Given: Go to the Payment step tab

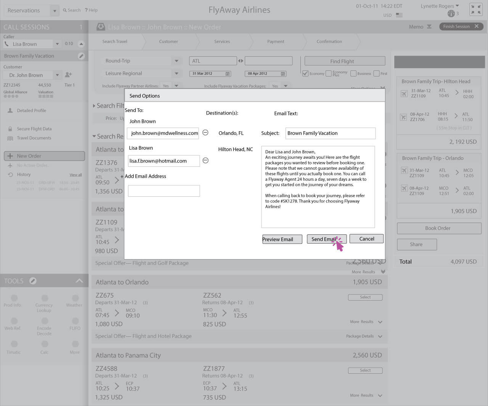Looking at the screenshot, I should pyautogui.click(x=275, y=41).
